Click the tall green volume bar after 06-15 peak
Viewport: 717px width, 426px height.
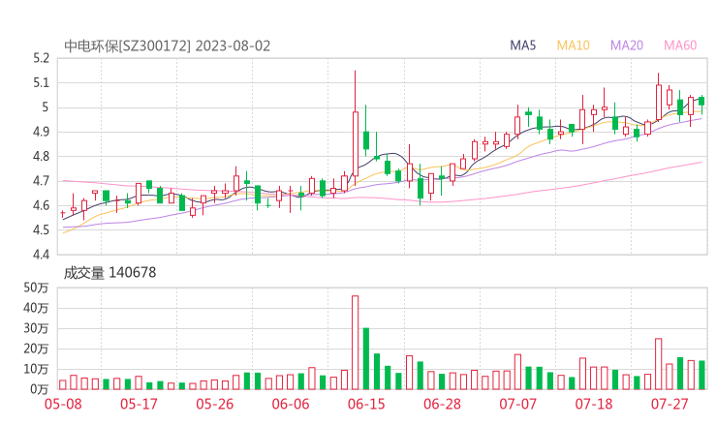click(x=366, y=359)
